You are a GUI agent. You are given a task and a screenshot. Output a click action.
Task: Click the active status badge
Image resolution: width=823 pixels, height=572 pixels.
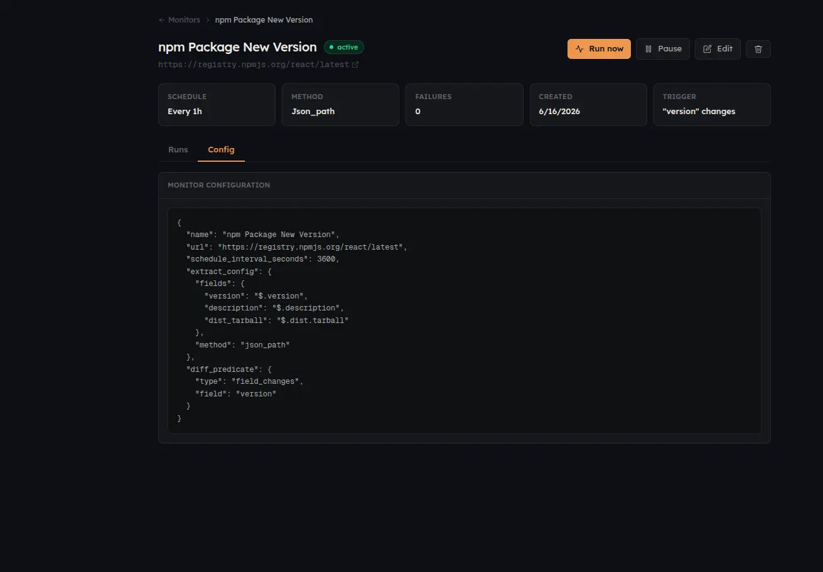[x=344, y=47]
